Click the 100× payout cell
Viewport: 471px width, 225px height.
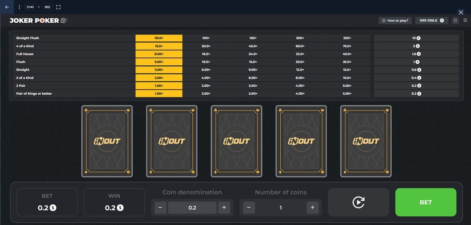pyautogui.click(x=206, y=38)
